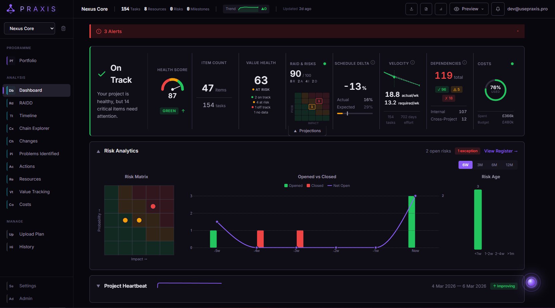Expand the Project Heartbeat section

coord(98,286)
